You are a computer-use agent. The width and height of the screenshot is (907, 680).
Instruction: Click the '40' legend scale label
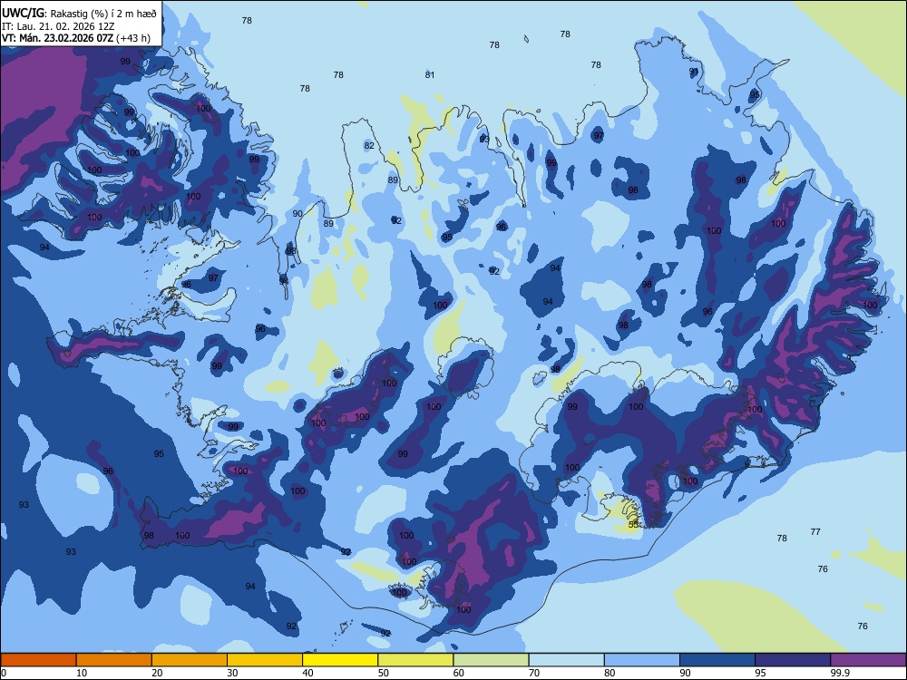click(x=307, y=673)
